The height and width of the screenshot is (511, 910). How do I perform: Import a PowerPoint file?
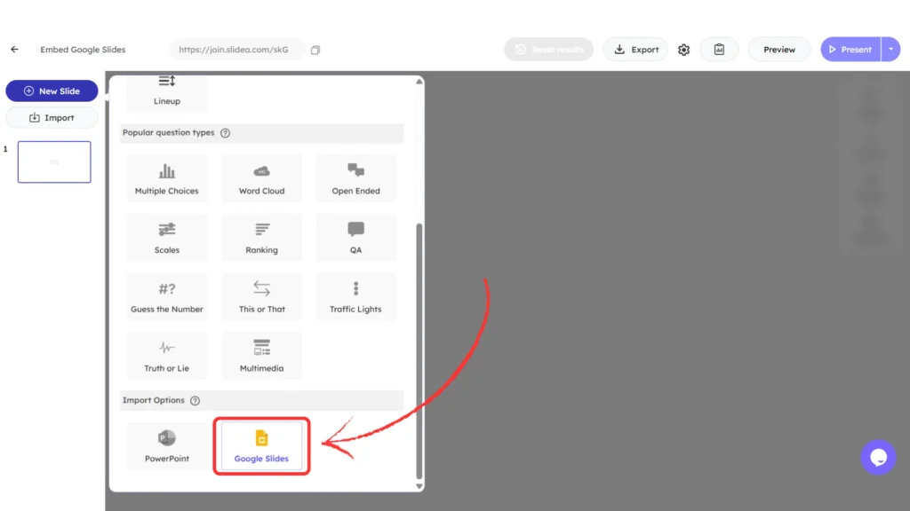tap(166, 445)
